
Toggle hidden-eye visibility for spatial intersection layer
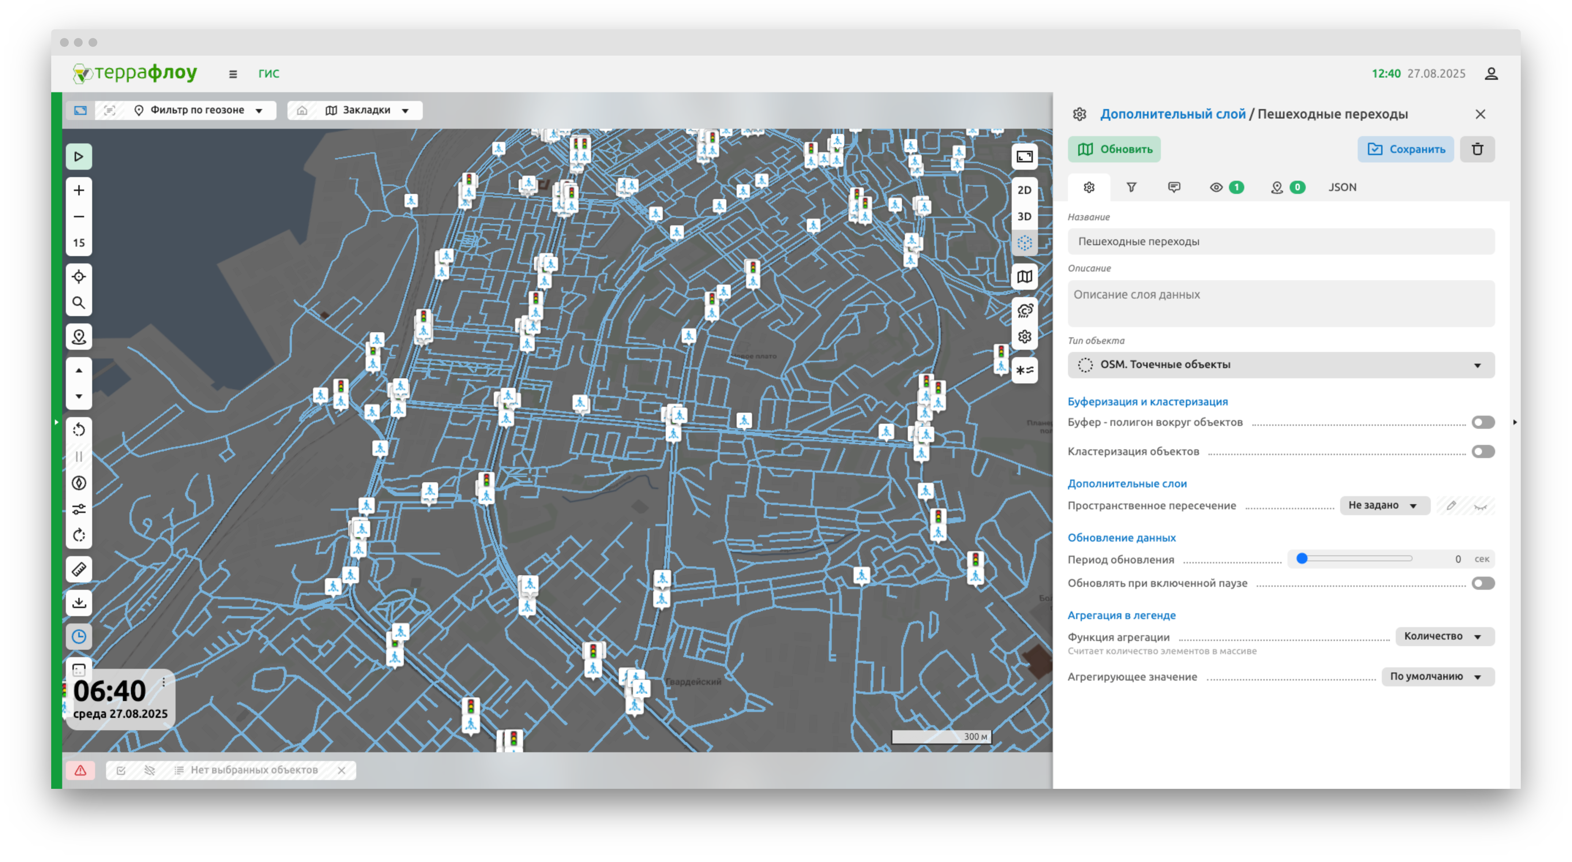[1481, 506]
